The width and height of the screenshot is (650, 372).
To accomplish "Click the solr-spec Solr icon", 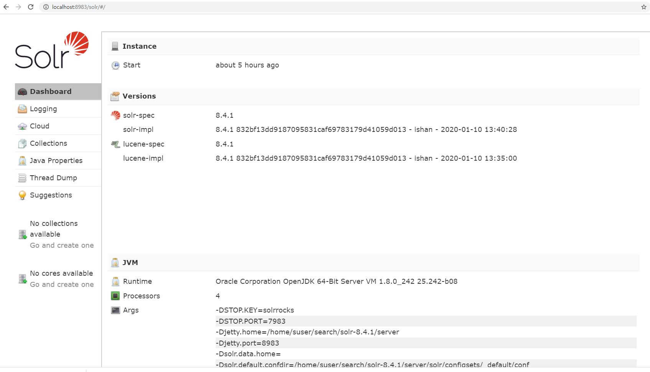I will [115, 115].
